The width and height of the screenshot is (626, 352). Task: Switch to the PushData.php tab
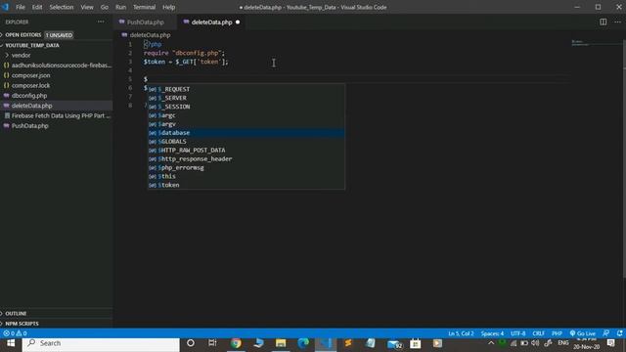[146, 22]
